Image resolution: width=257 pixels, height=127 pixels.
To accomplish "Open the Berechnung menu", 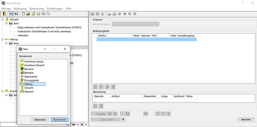I will (37, 9).
